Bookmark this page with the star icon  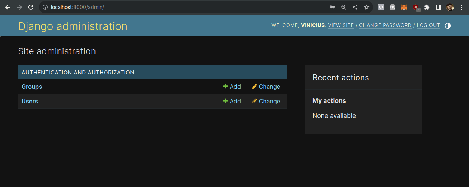click(367, 7)
